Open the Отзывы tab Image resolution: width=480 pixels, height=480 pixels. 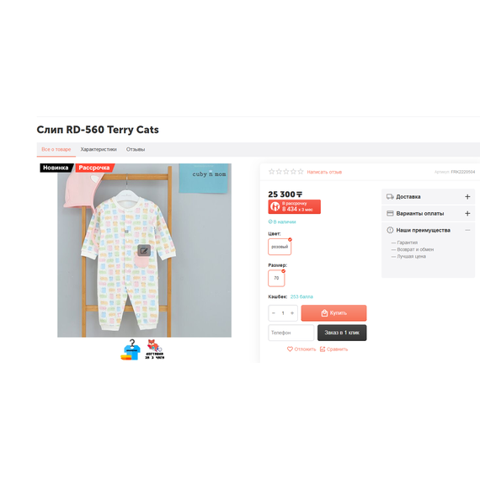[136, 149]
